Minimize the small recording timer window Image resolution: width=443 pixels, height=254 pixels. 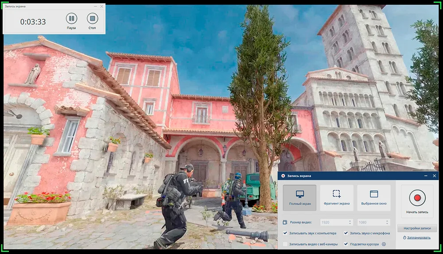coord(95,7)
